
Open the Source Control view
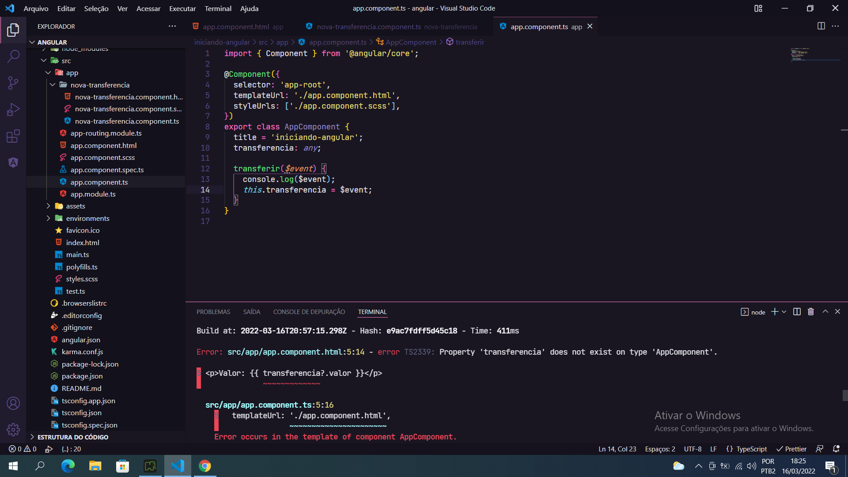click(13, 83)
